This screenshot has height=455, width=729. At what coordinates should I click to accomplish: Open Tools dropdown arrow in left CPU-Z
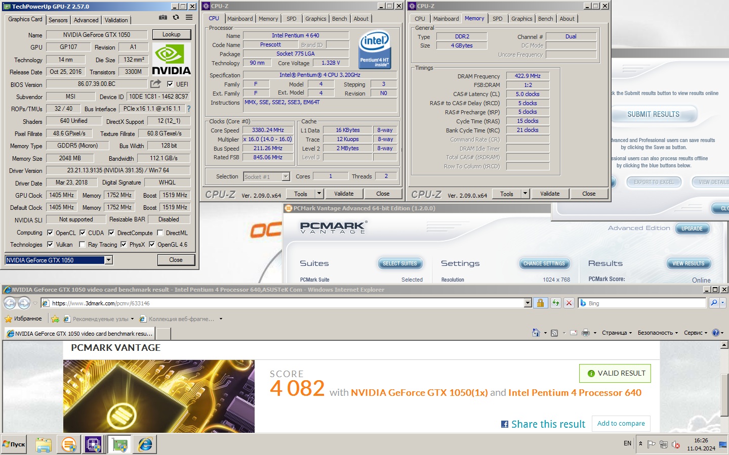click(319, 194)
